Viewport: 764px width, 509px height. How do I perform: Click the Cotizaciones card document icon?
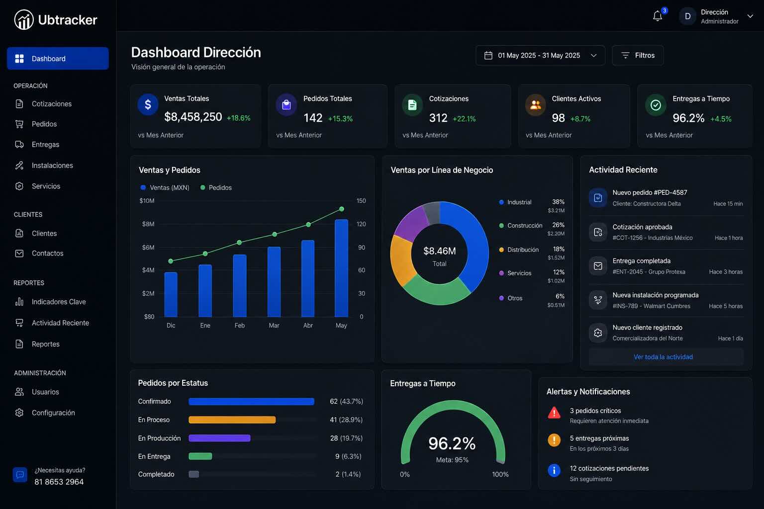click(x=412, y=105)
